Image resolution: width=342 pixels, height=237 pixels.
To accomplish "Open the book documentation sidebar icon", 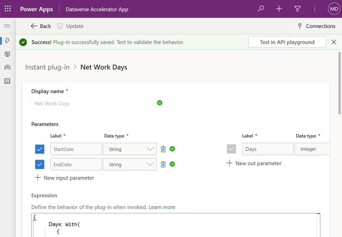I will (7, 81).
